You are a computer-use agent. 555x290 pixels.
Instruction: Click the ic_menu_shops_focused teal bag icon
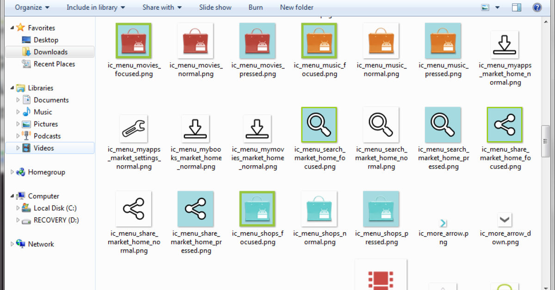(x=257, y=209)
